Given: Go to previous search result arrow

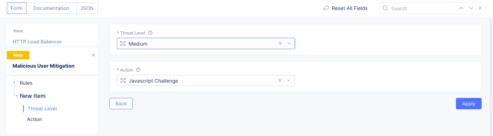Looking at the screenshot, I should pos(461,8).
